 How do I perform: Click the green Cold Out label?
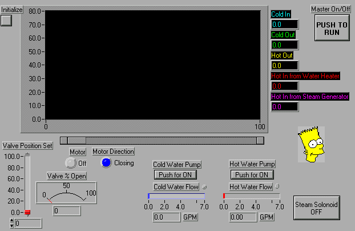tap(283, 35)
